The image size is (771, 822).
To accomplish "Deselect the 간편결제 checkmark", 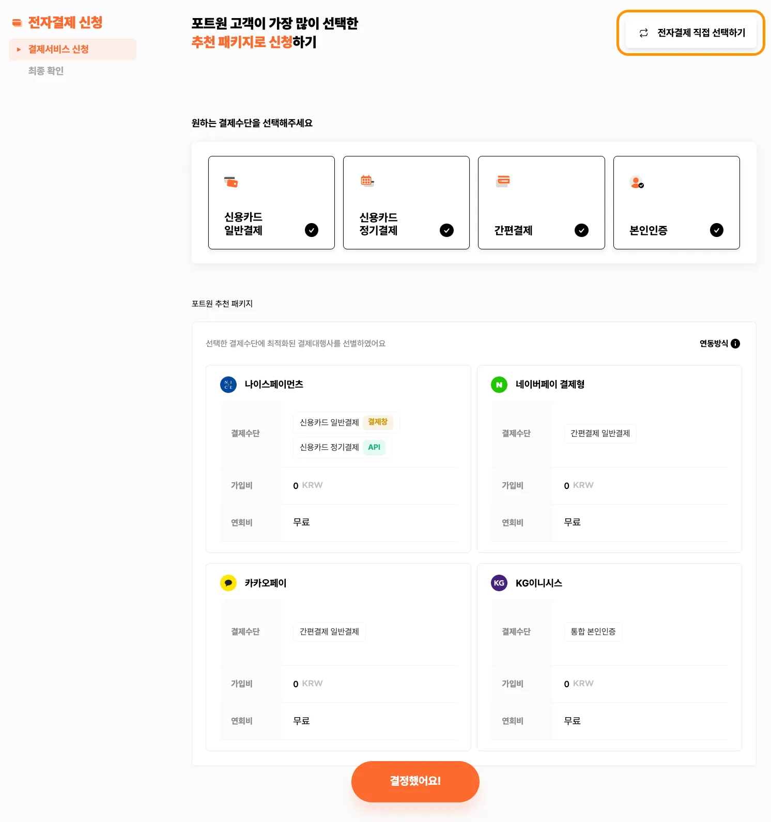I will pyautogui.click(x=581, y=230).
